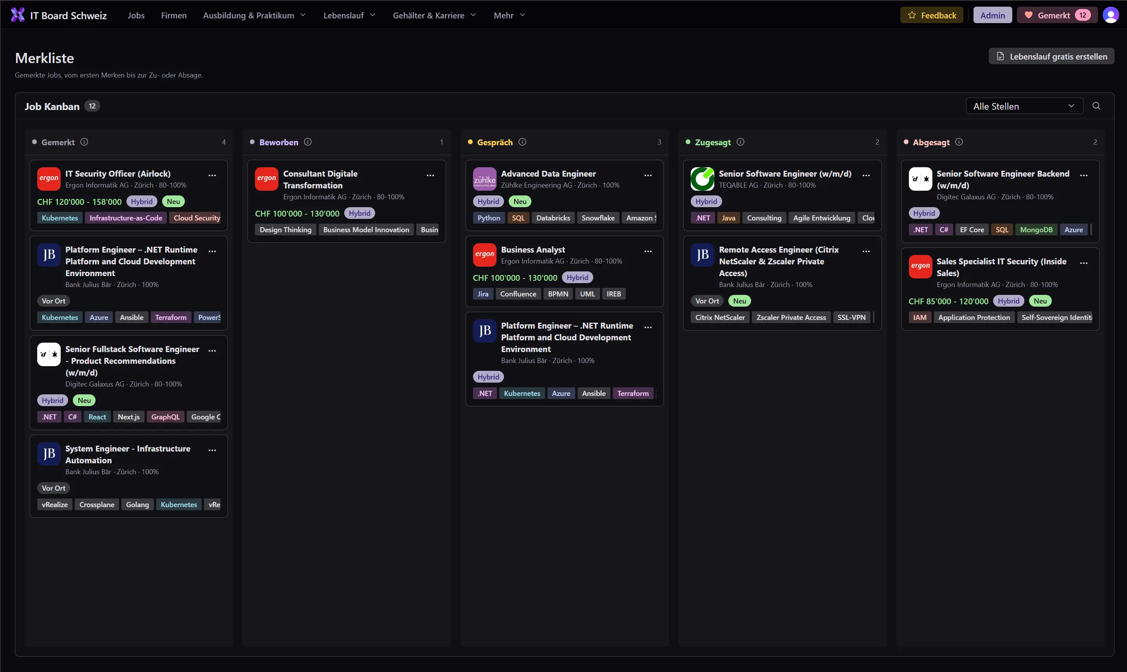Click the Application Protection tag
Image resolution: width=1127 pixels, height=672 pixels.
pos(974,318)
